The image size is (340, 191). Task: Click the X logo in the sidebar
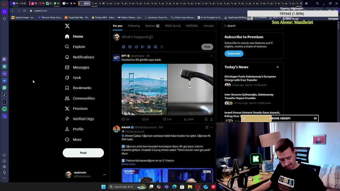coord(67,26)
